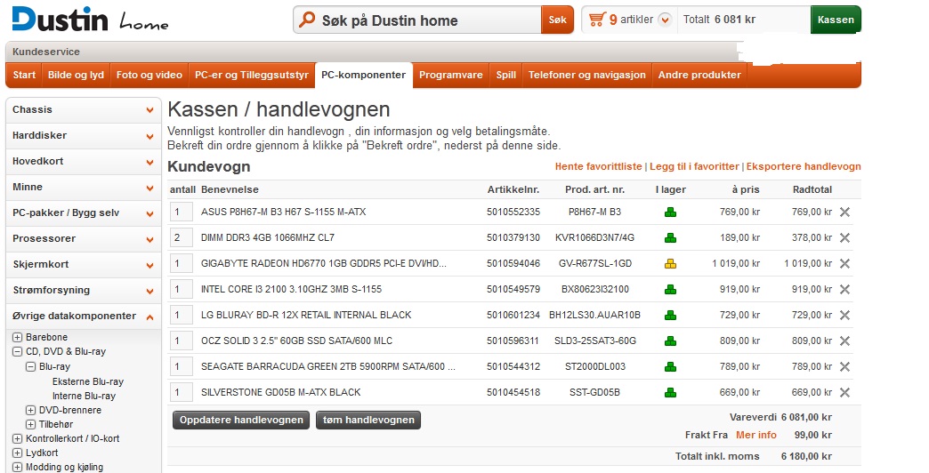The image size is (929, 473).
Task: Click the shopping cart icon in header
Action: click(x=596, y=20)
